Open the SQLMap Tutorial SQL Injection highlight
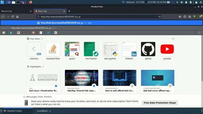 (x=82, y=81)
